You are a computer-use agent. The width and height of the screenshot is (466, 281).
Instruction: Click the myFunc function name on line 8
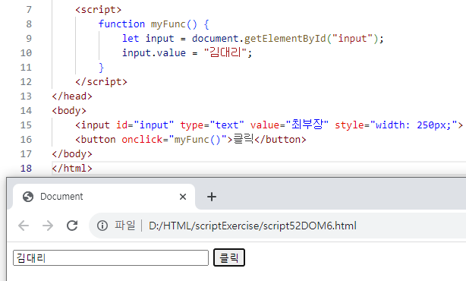(x=168, y=24)
